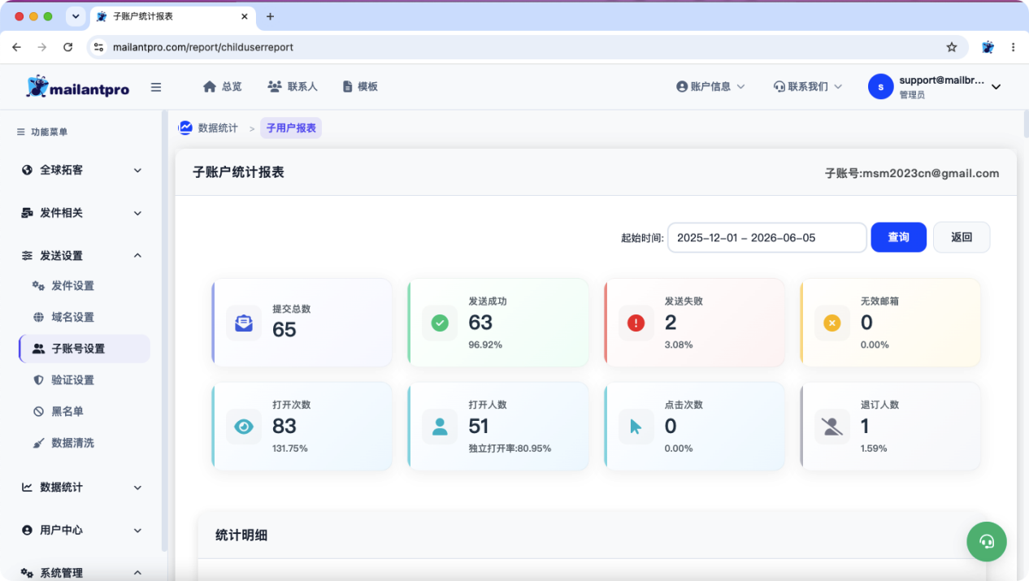Screen dimensions: 1029x581
Task: Open the browser tab search dropdown
Action: coord(75,16)
